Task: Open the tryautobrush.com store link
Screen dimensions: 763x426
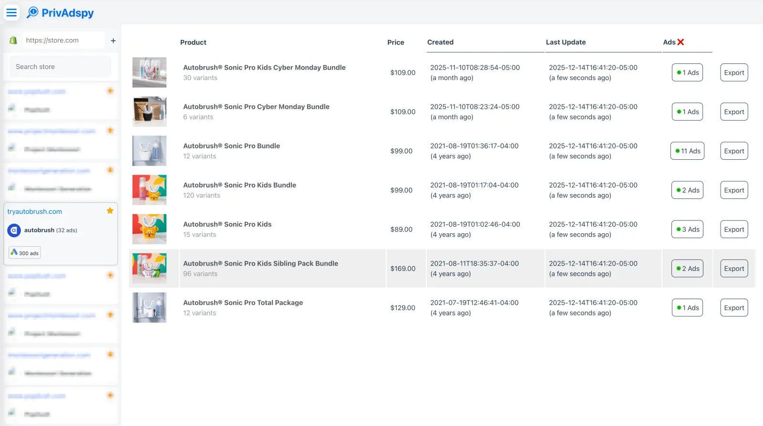Action: (x=34, y=211)
